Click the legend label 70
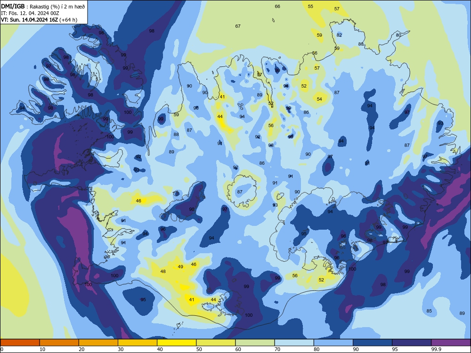The width and height of the screenshot is (471, 353). pyautogui.click(x=277, y=349)
